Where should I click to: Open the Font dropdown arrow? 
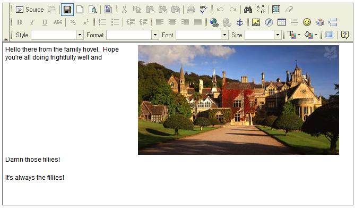(224, 35)
